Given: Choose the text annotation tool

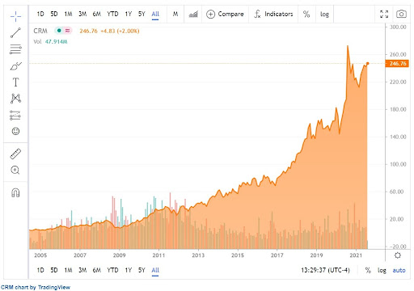Looking at the screenshot, I should pos(15,82).
